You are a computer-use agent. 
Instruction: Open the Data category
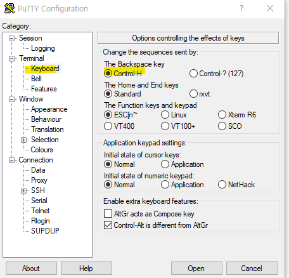coord(38,170)
